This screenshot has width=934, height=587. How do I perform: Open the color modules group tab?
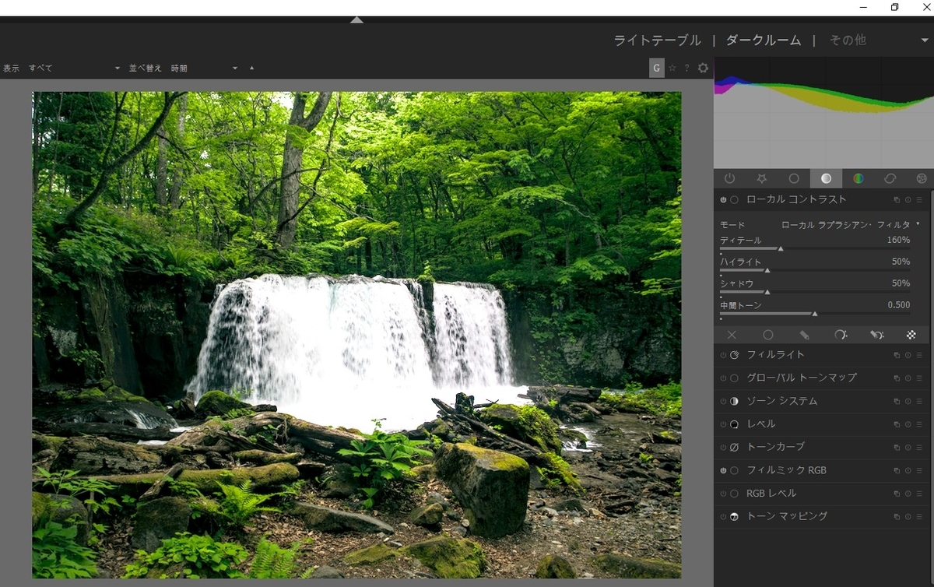click(x=858, y=178)
